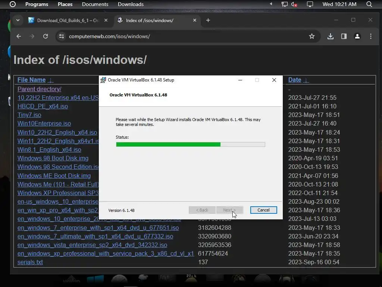Click file size 3182604288
The height and width of the screenshot is (287, 382).
[215, 228]
